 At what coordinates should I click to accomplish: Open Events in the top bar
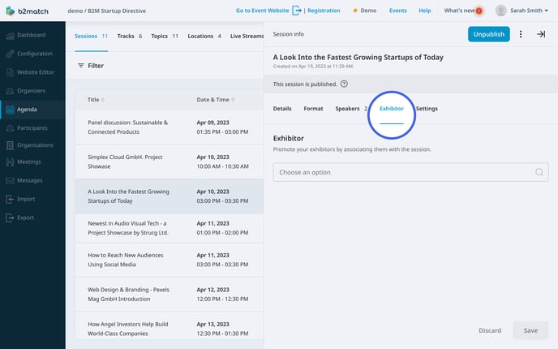coord(398,11)
